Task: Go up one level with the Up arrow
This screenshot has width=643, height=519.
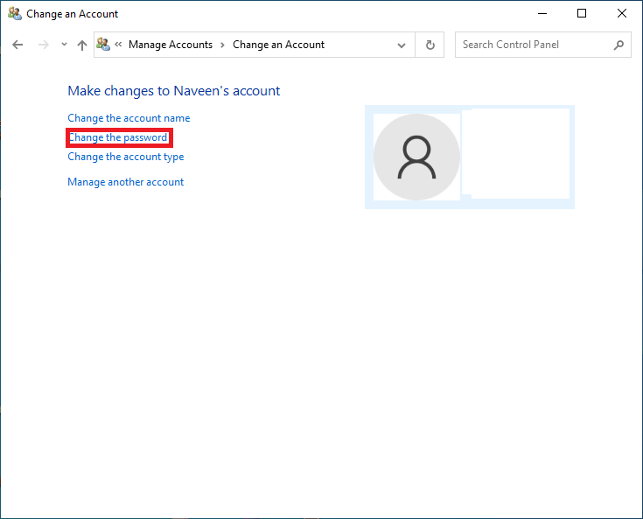Action: click(82, 45)
